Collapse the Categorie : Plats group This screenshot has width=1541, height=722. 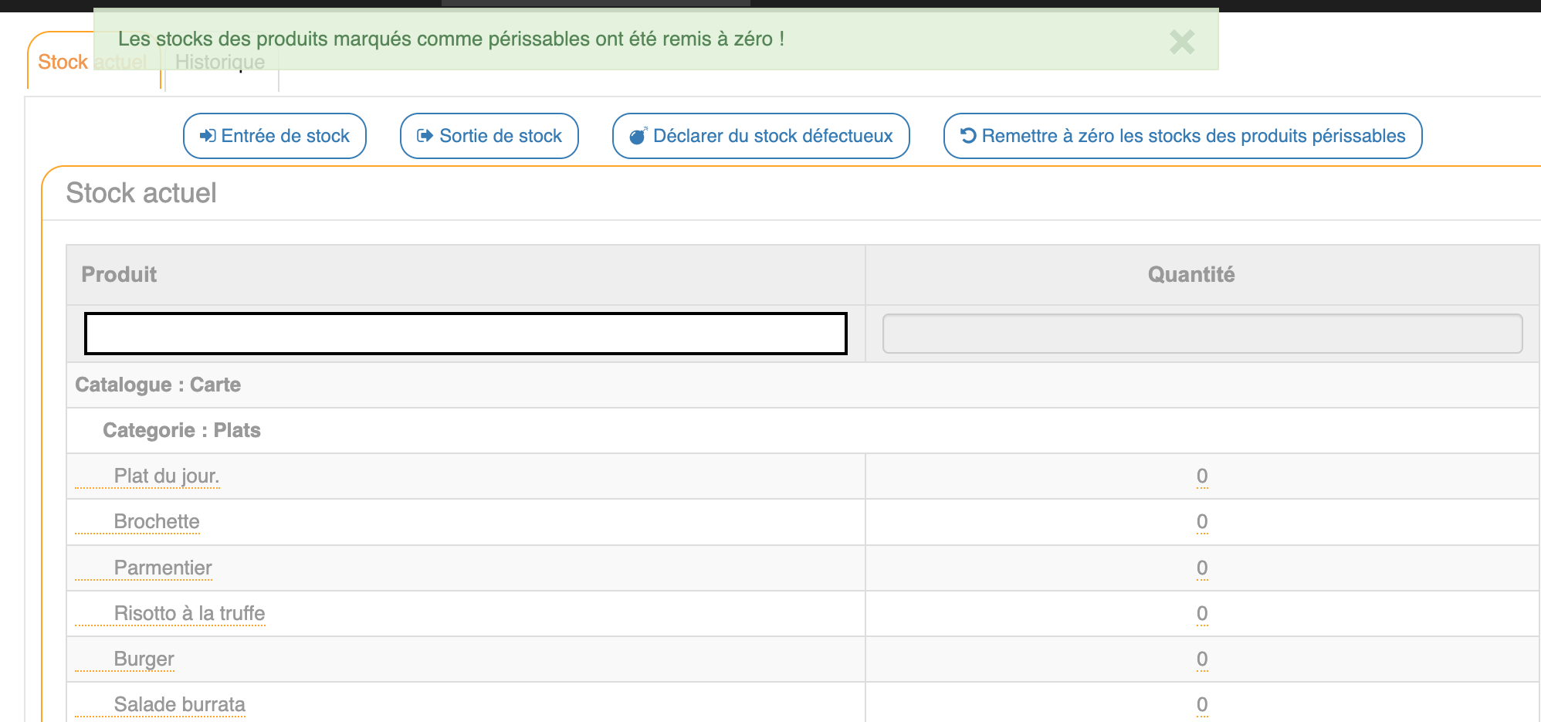click(x=181, y=430)
